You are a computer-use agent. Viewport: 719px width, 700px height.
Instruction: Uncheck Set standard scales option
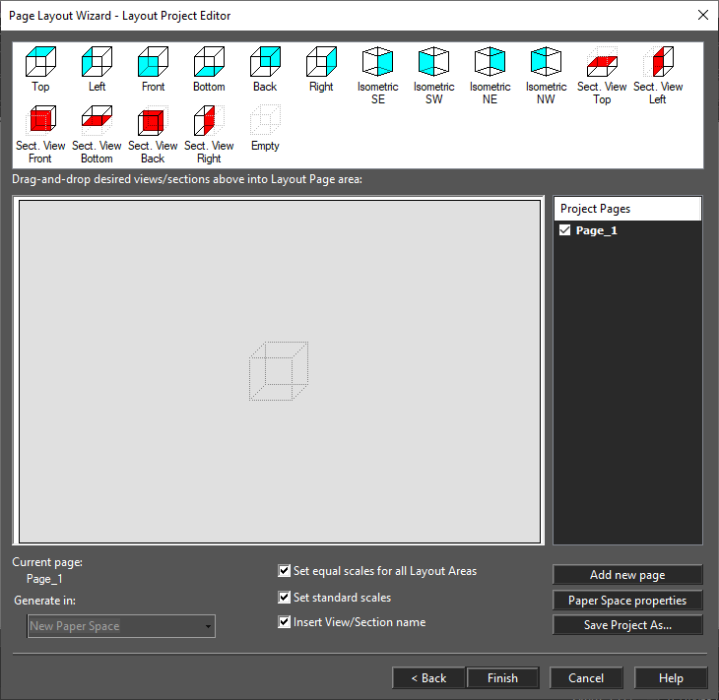coord(285,598)
